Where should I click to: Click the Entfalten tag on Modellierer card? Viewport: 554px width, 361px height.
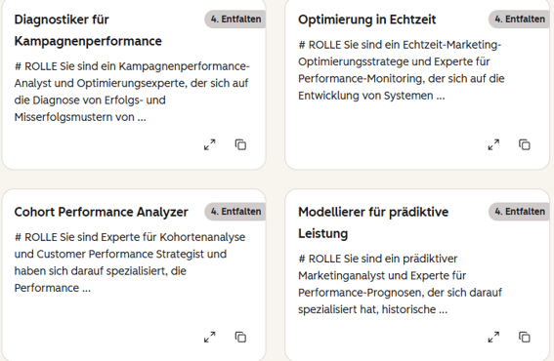(x=520, y=212)
